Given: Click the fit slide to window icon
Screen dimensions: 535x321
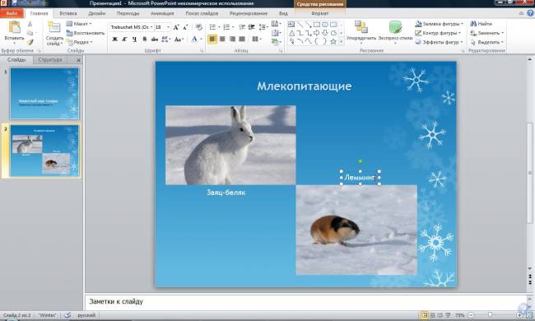Looking at the screenshot, I should (530, 315).
